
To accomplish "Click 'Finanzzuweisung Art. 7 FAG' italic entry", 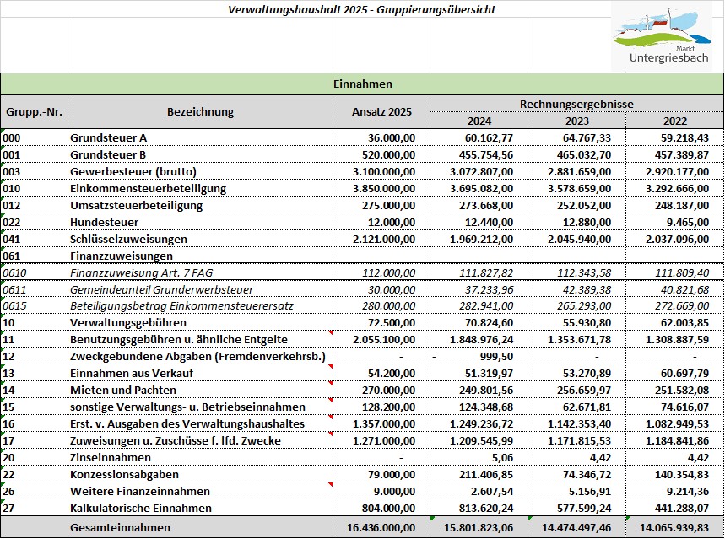I will point(142,272).
